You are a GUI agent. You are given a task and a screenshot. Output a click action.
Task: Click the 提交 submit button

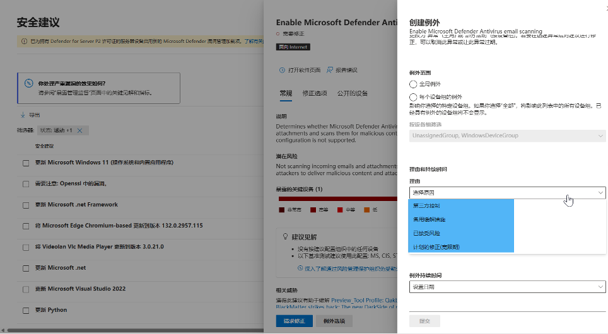(x=424, y=321)
